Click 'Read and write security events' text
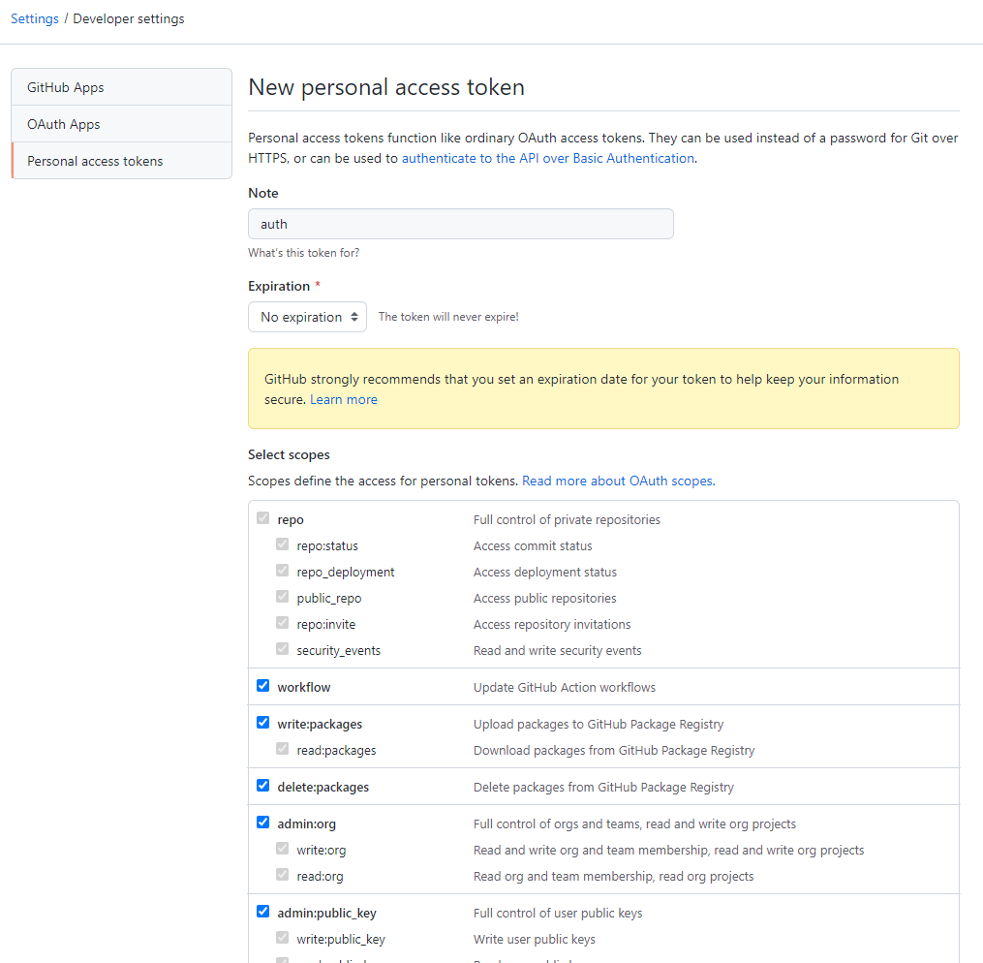The width and height of the screenshot is (983, 963). pyautogui.click(x=557, y=651)
